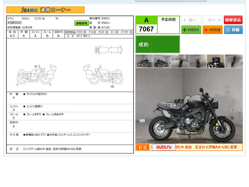Click the overall score 4.5
This screenshot has width=249, height=187.
coord(12,36)
